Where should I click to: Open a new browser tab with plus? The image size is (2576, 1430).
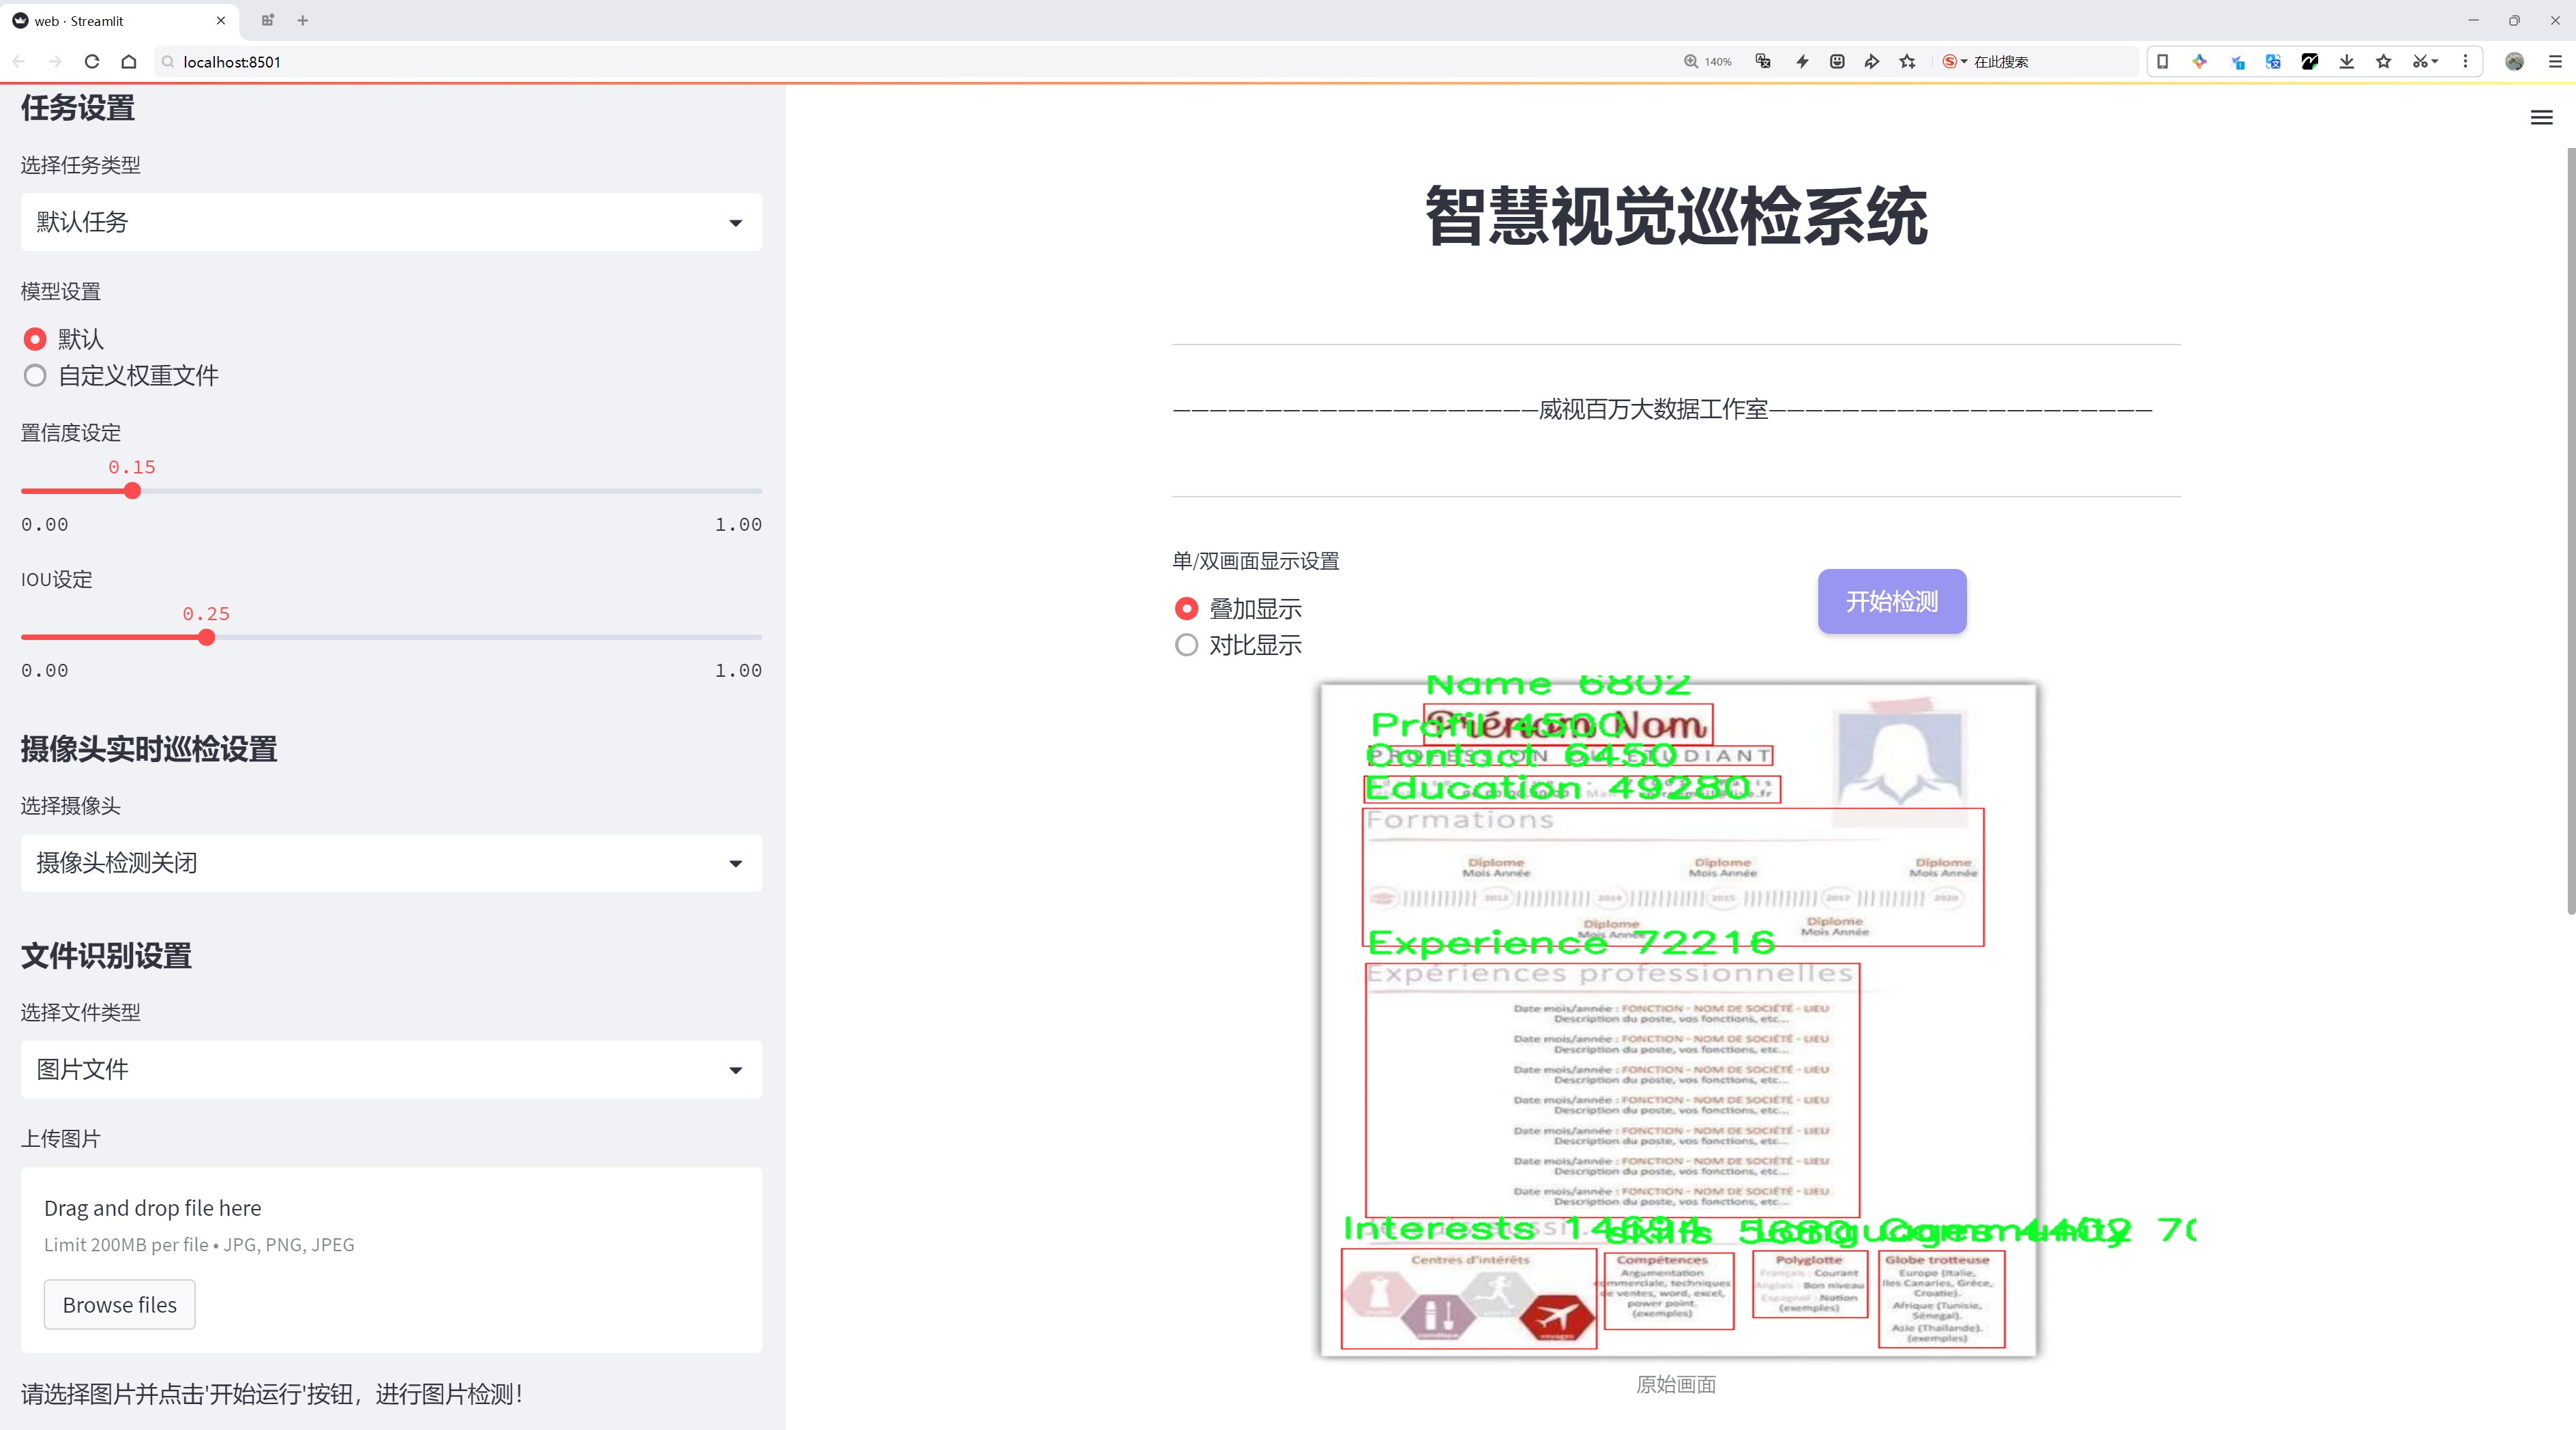(x=303, y=20)
